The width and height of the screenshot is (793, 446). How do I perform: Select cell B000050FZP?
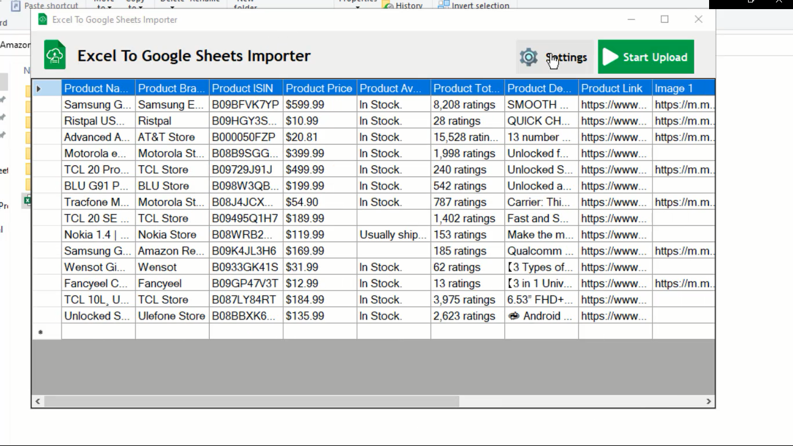click(246, 137)
